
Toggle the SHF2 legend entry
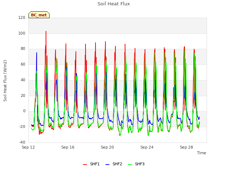114,164
